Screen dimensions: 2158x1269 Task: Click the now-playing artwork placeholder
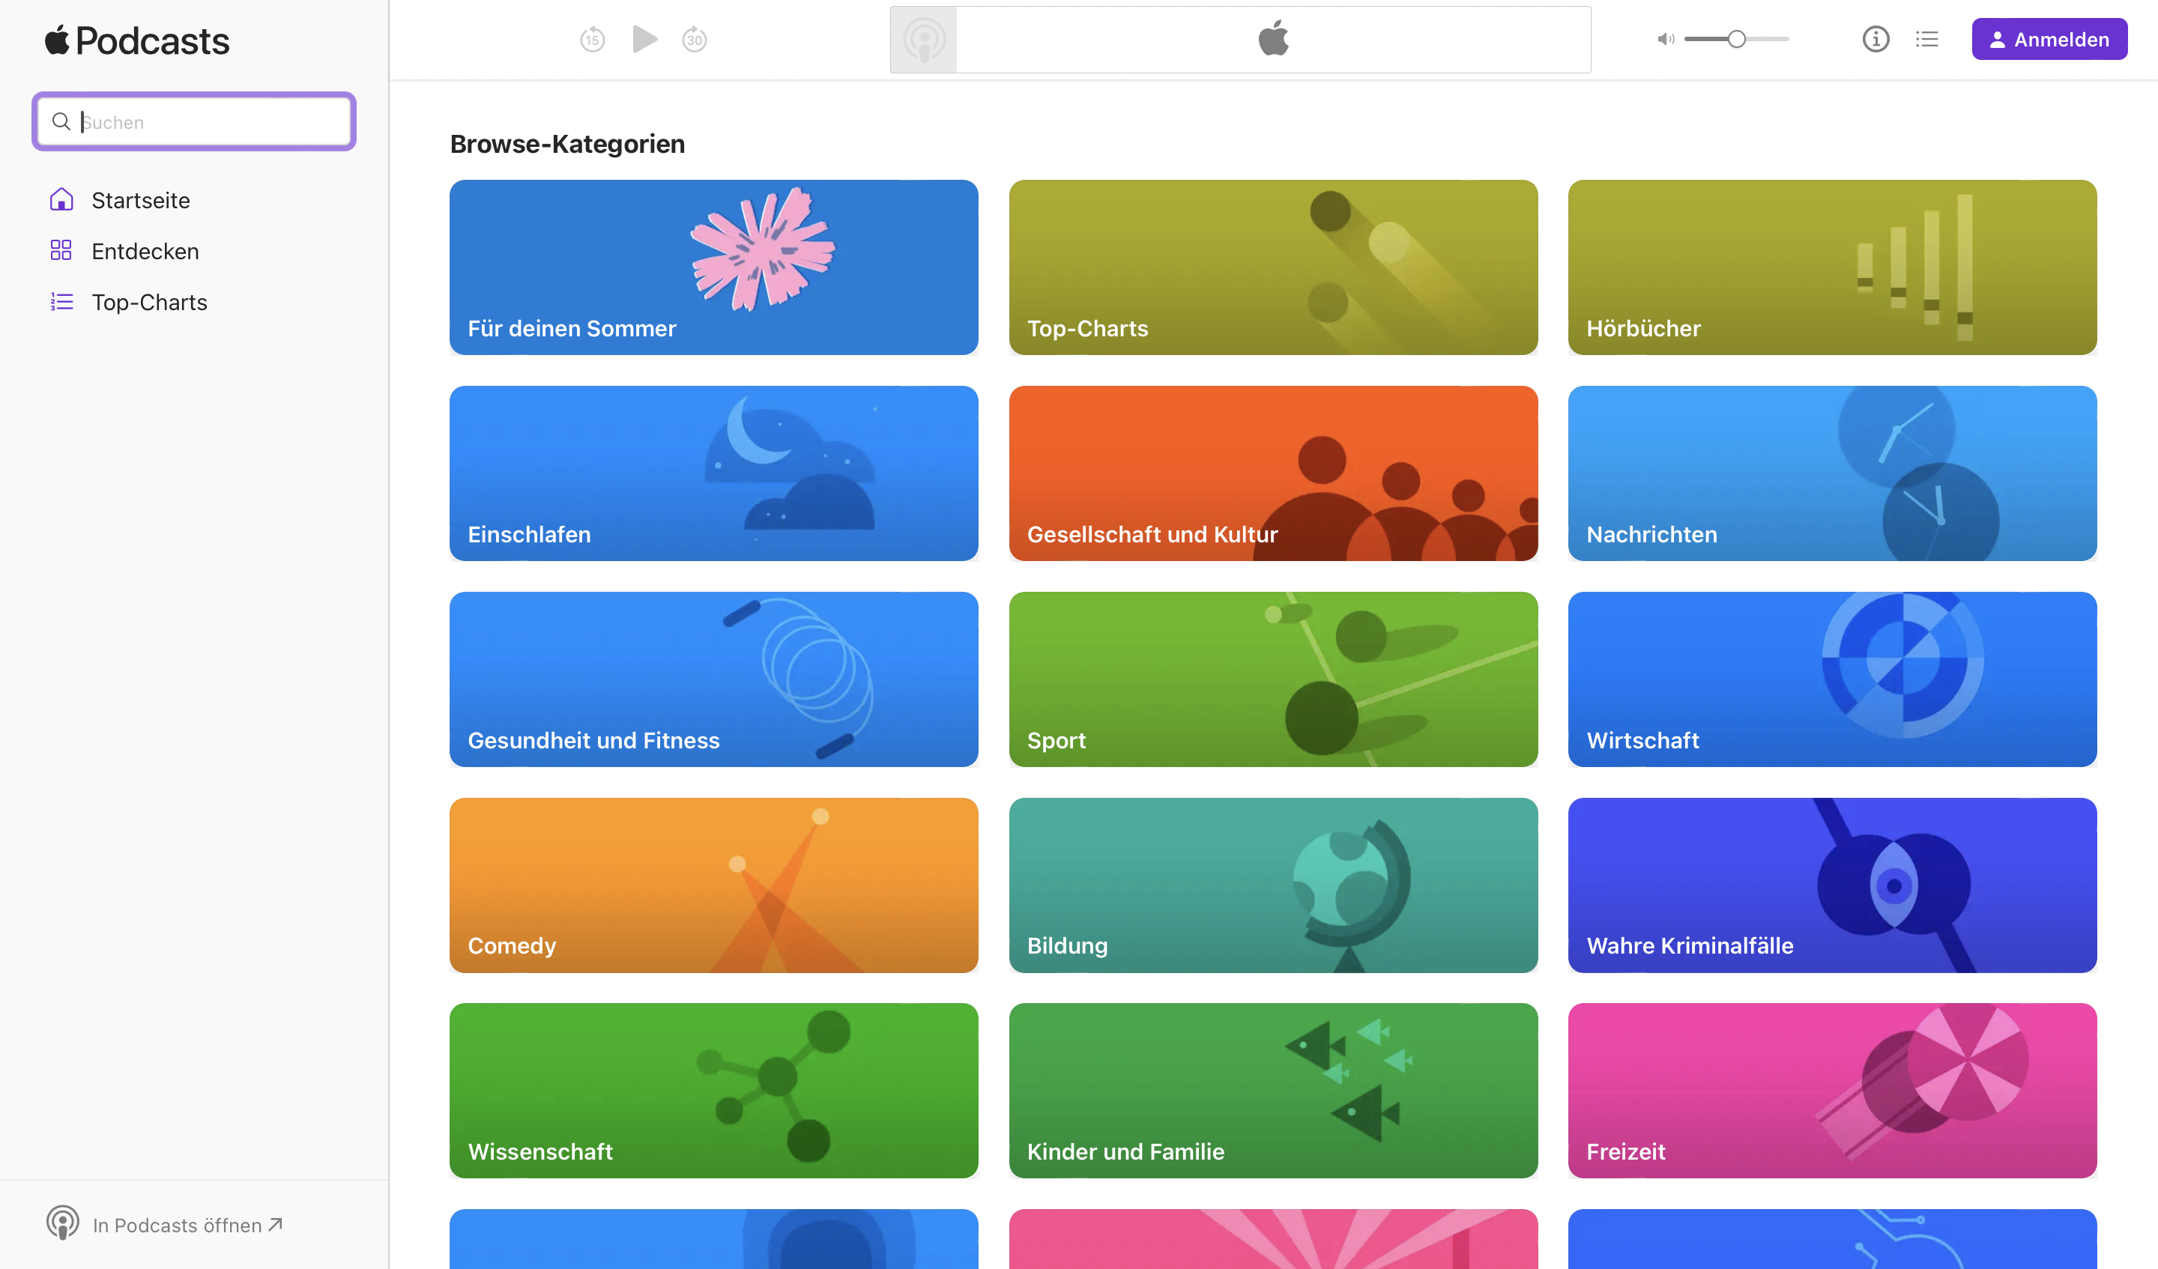click(x=923, y=40)
